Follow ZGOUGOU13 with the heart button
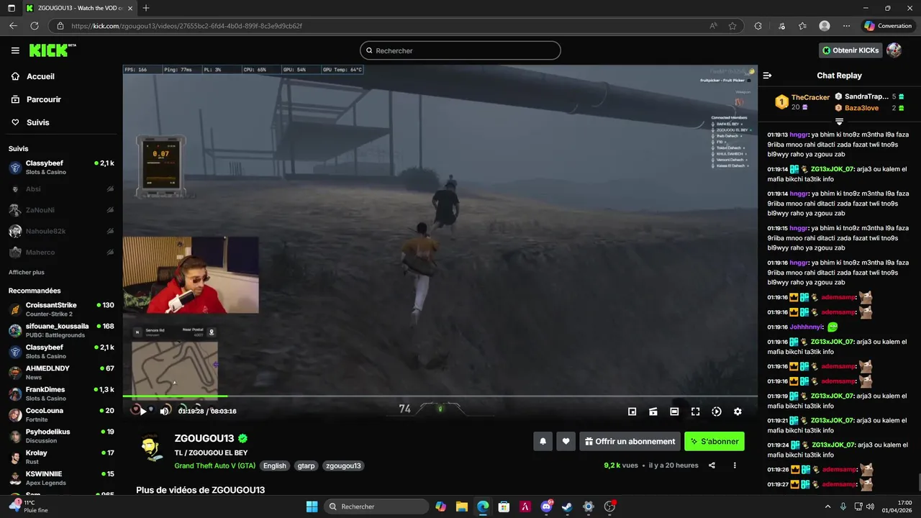This screenshot has width=921, height=518. (x=566, y=441)
